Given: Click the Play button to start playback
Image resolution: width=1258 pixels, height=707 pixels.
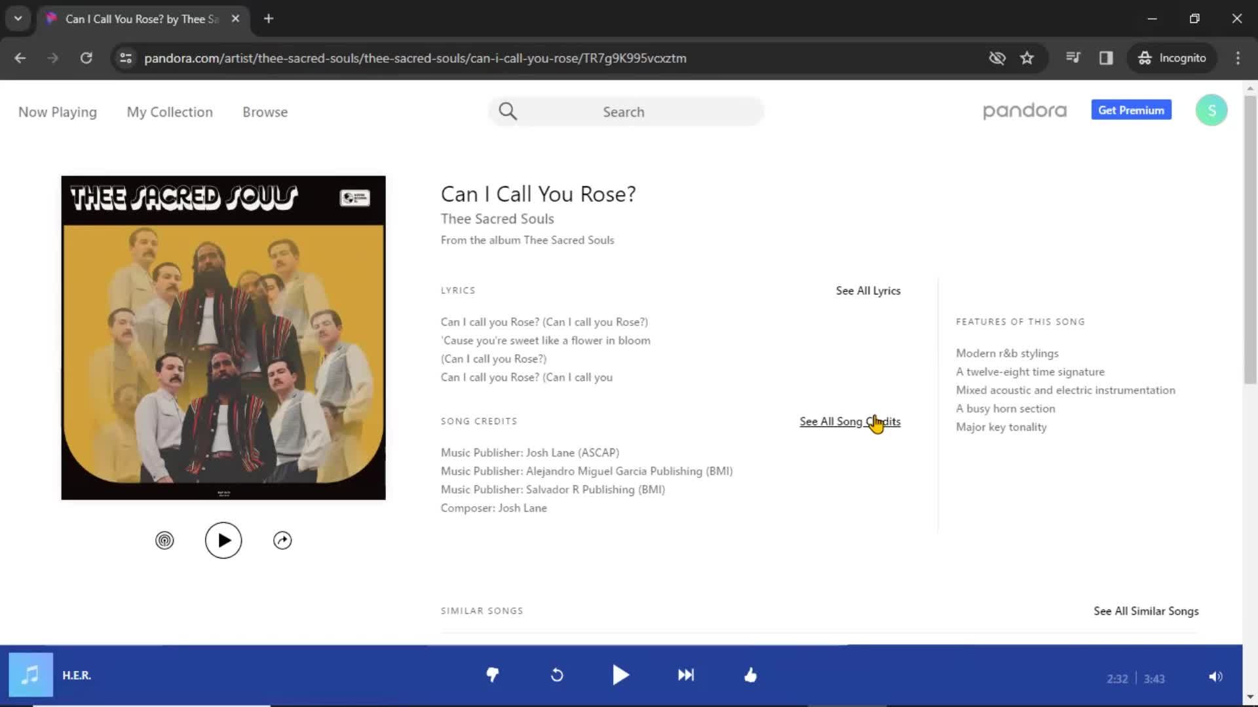Looking at the screenshot, I should [x=621, y=675].
